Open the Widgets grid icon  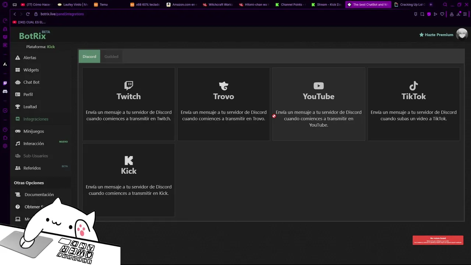[x=18, y=70]
